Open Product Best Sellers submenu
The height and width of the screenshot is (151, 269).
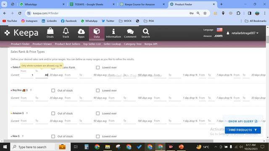click(67, 44)
